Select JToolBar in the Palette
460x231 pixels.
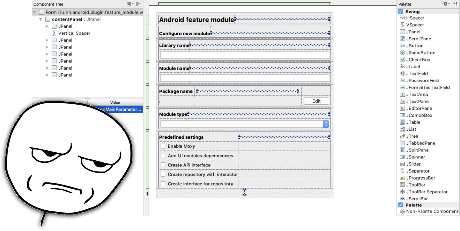[413, 184]
